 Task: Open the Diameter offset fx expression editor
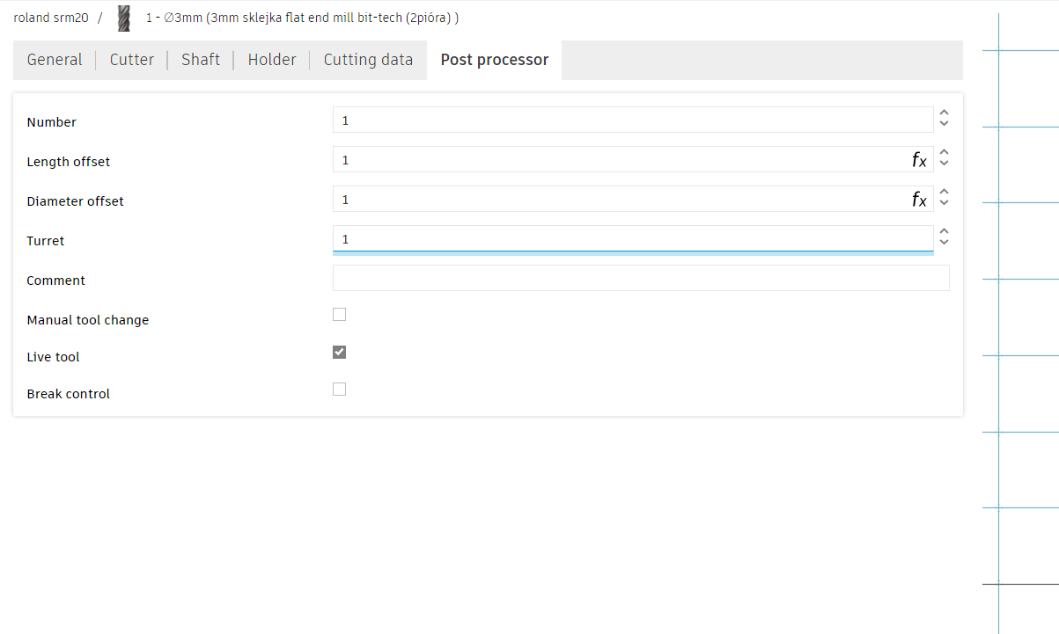919,200
